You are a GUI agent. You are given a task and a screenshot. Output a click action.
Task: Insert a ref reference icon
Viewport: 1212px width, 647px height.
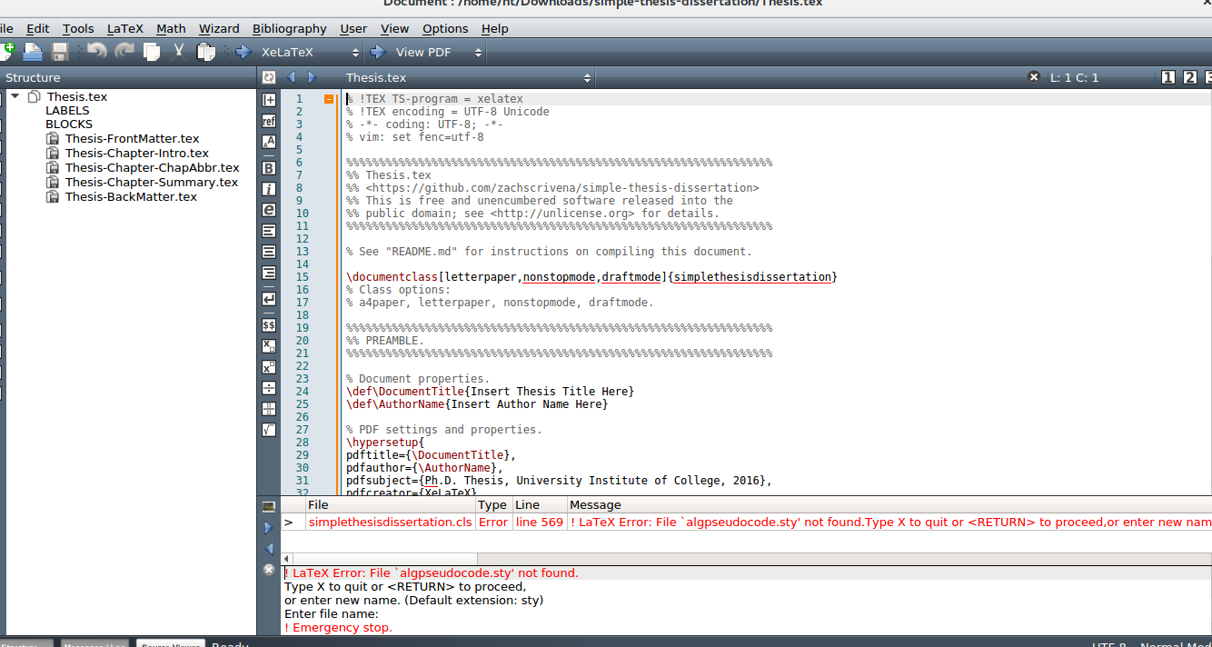(269, 121)
